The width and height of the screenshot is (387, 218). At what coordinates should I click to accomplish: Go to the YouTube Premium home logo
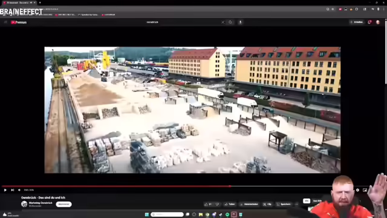pyautogui.click(x=19, y=22)
